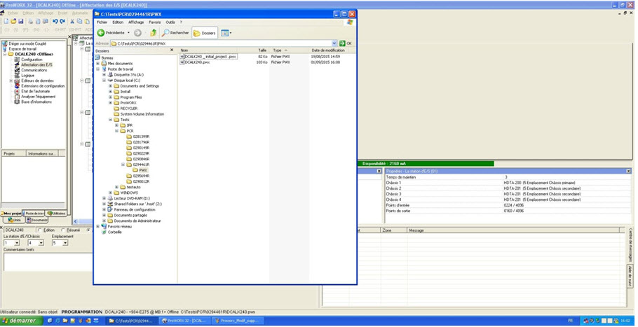
Task: Select Affectation des E/S in project tree
Action: click(x=36, y=65)
